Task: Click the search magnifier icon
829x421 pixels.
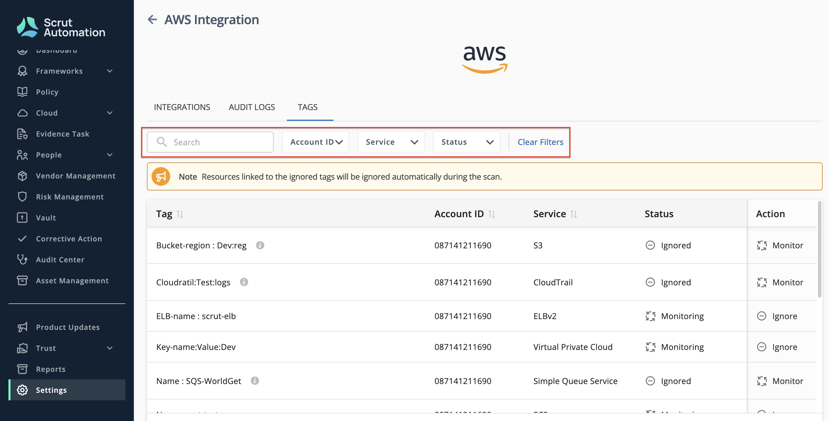Action: point(161,142)
